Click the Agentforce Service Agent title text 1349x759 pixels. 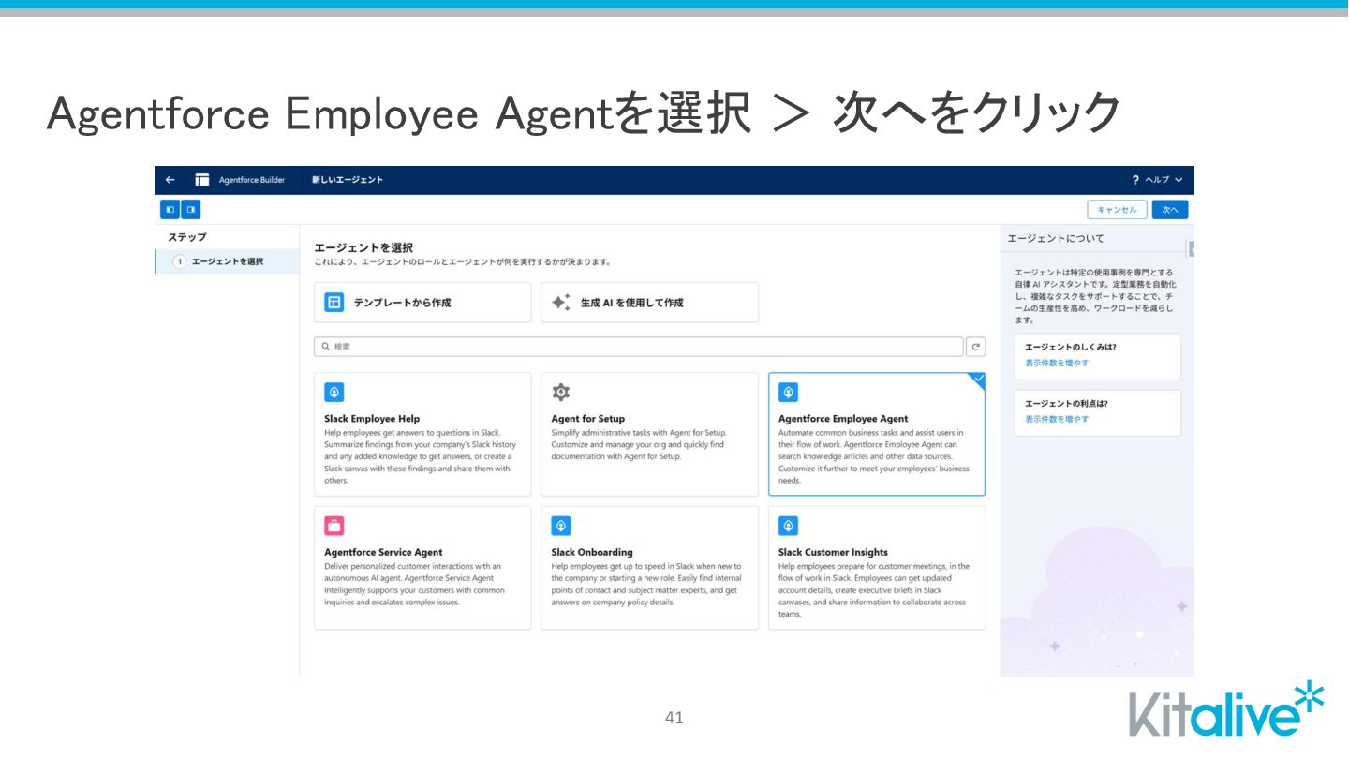[383, 552]
